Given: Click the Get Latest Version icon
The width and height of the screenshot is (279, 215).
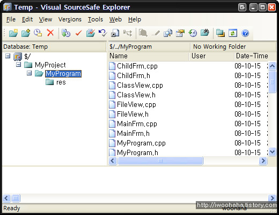Looking at the screenshot, I should coord(66,33).
